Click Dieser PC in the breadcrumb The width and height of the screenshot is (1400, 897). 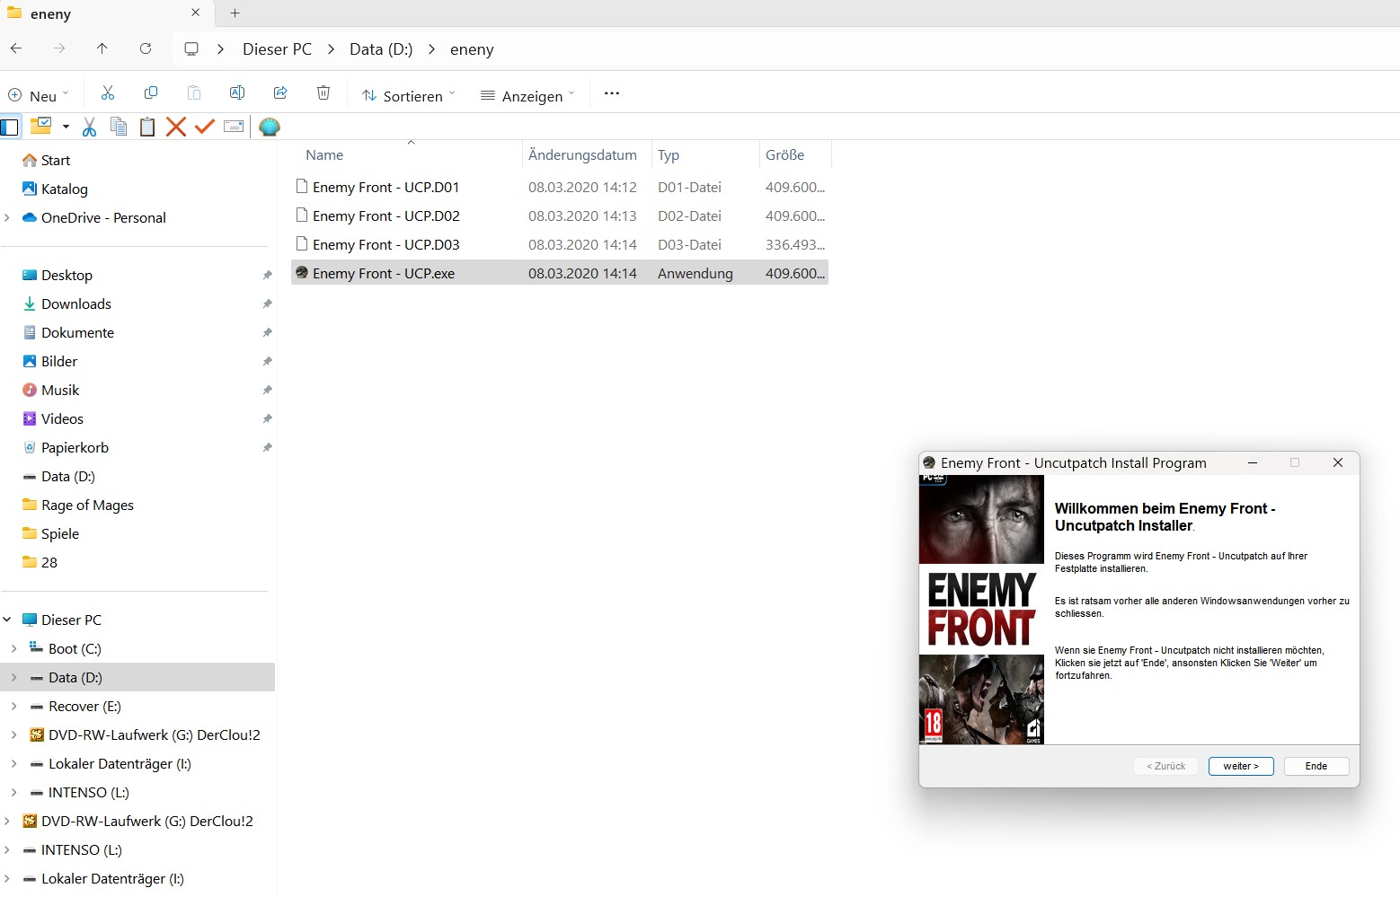pyautogui.click(x=278, y=49)
